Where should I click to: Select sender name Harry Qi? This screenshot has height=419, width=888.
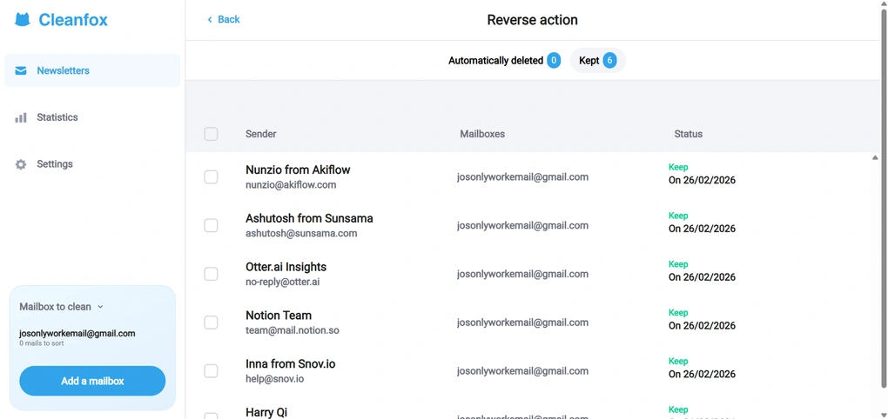266,413
